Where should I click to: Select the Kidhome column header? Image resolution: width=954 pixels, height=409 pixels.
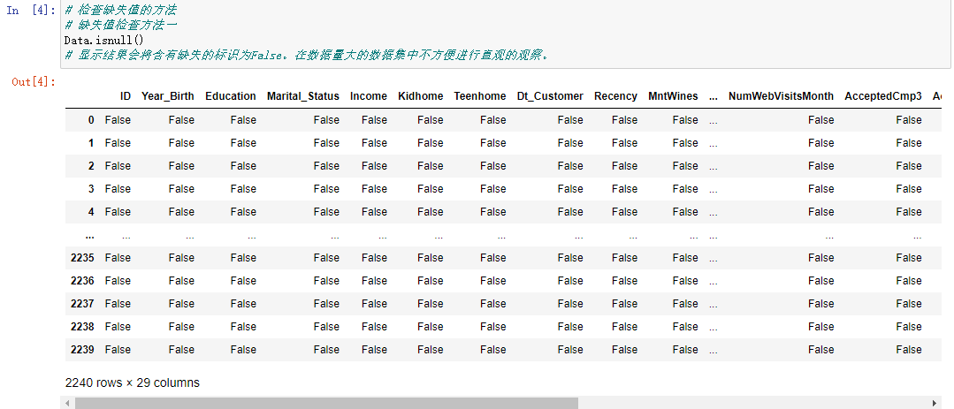[x=421, y=96]
